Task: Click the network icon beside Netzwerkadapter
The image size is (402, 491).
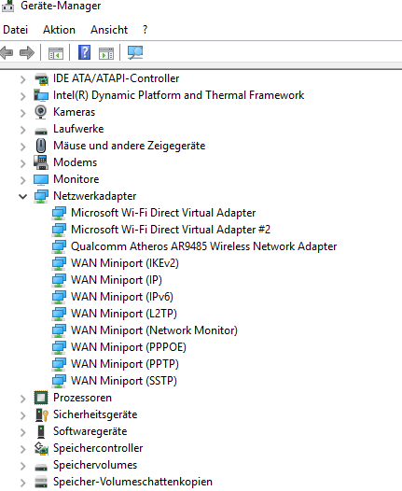Action: pyautogui.click(x=41, y=196)
